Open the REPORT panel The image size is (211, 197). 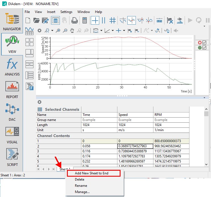point(12,89)
